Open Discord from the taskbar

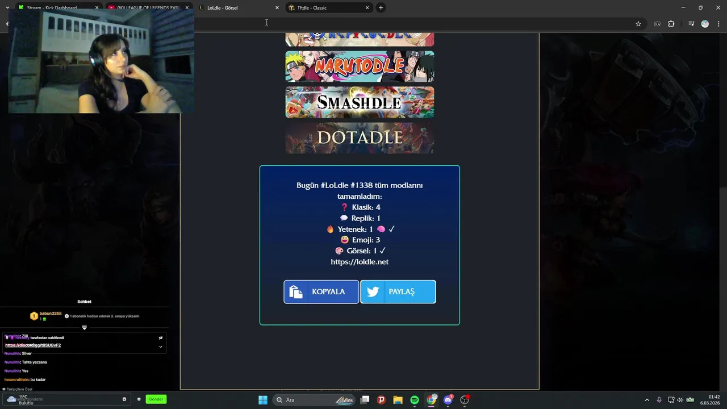click(x=448, y=400)
